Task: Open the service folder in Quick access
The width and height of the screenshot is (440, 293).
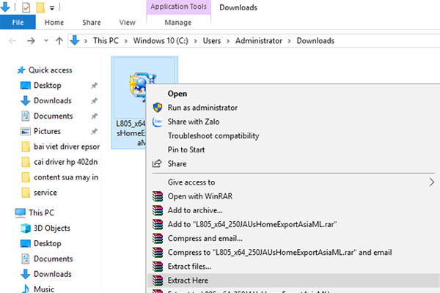Action: point(45,193)
